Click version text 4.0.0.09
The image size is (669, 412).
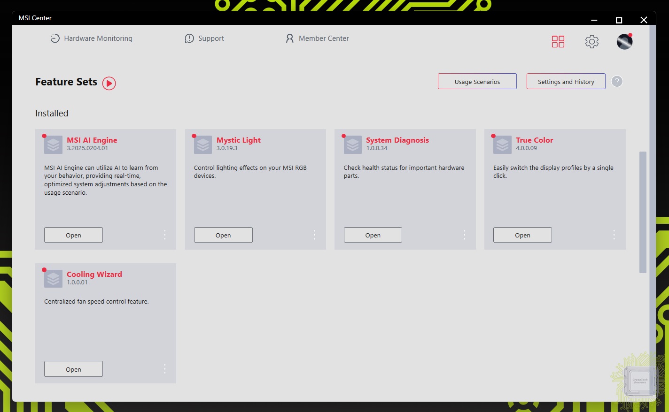[x=526, y=148]
